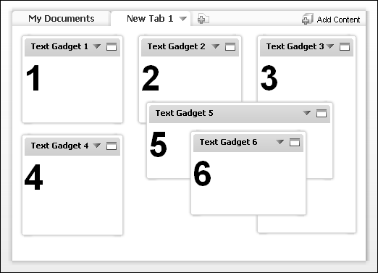The height and width of the screenshot is (273, 378).
Task: Expand Text Gadget 4 options arrow
Action: [x=97, y=146]
